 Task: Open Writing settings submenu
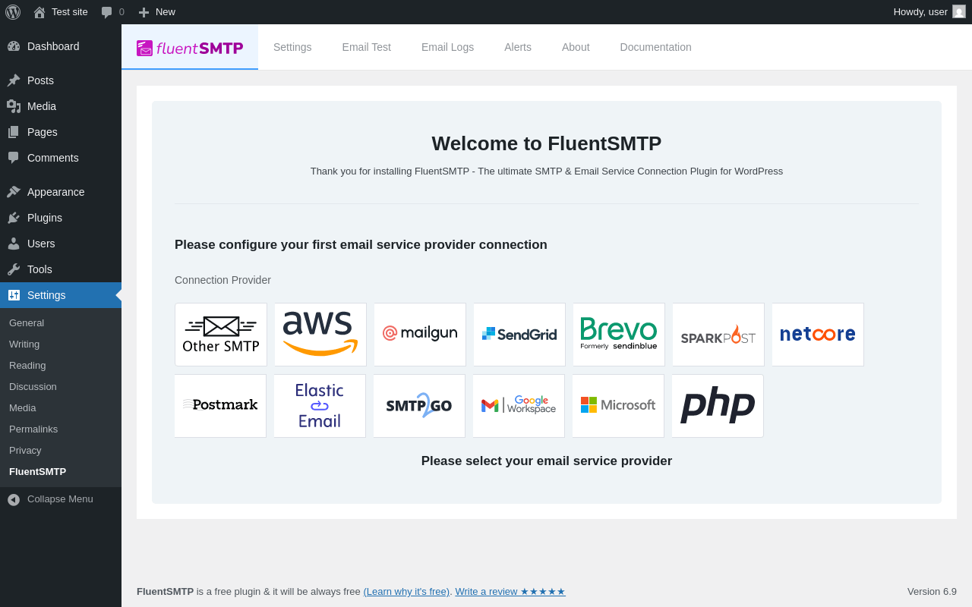coord(61,344)
